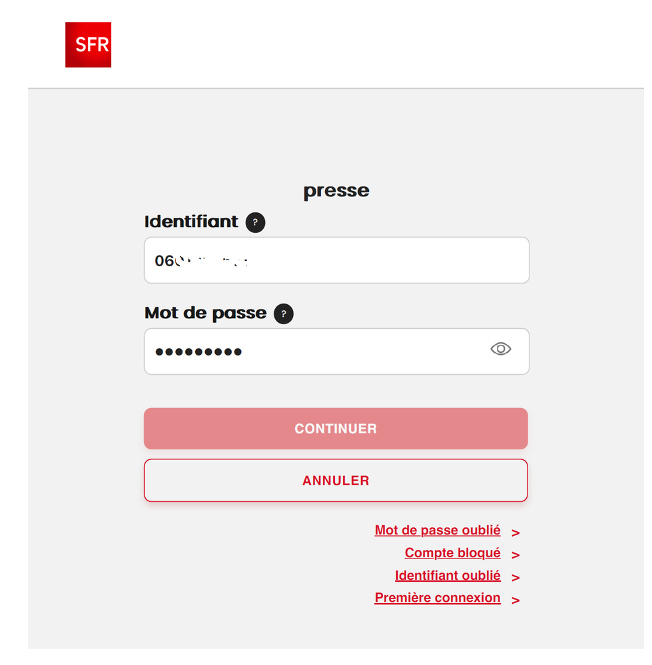Open the Identifiant oublié link
Screen dimensions: 652x665
448,576
